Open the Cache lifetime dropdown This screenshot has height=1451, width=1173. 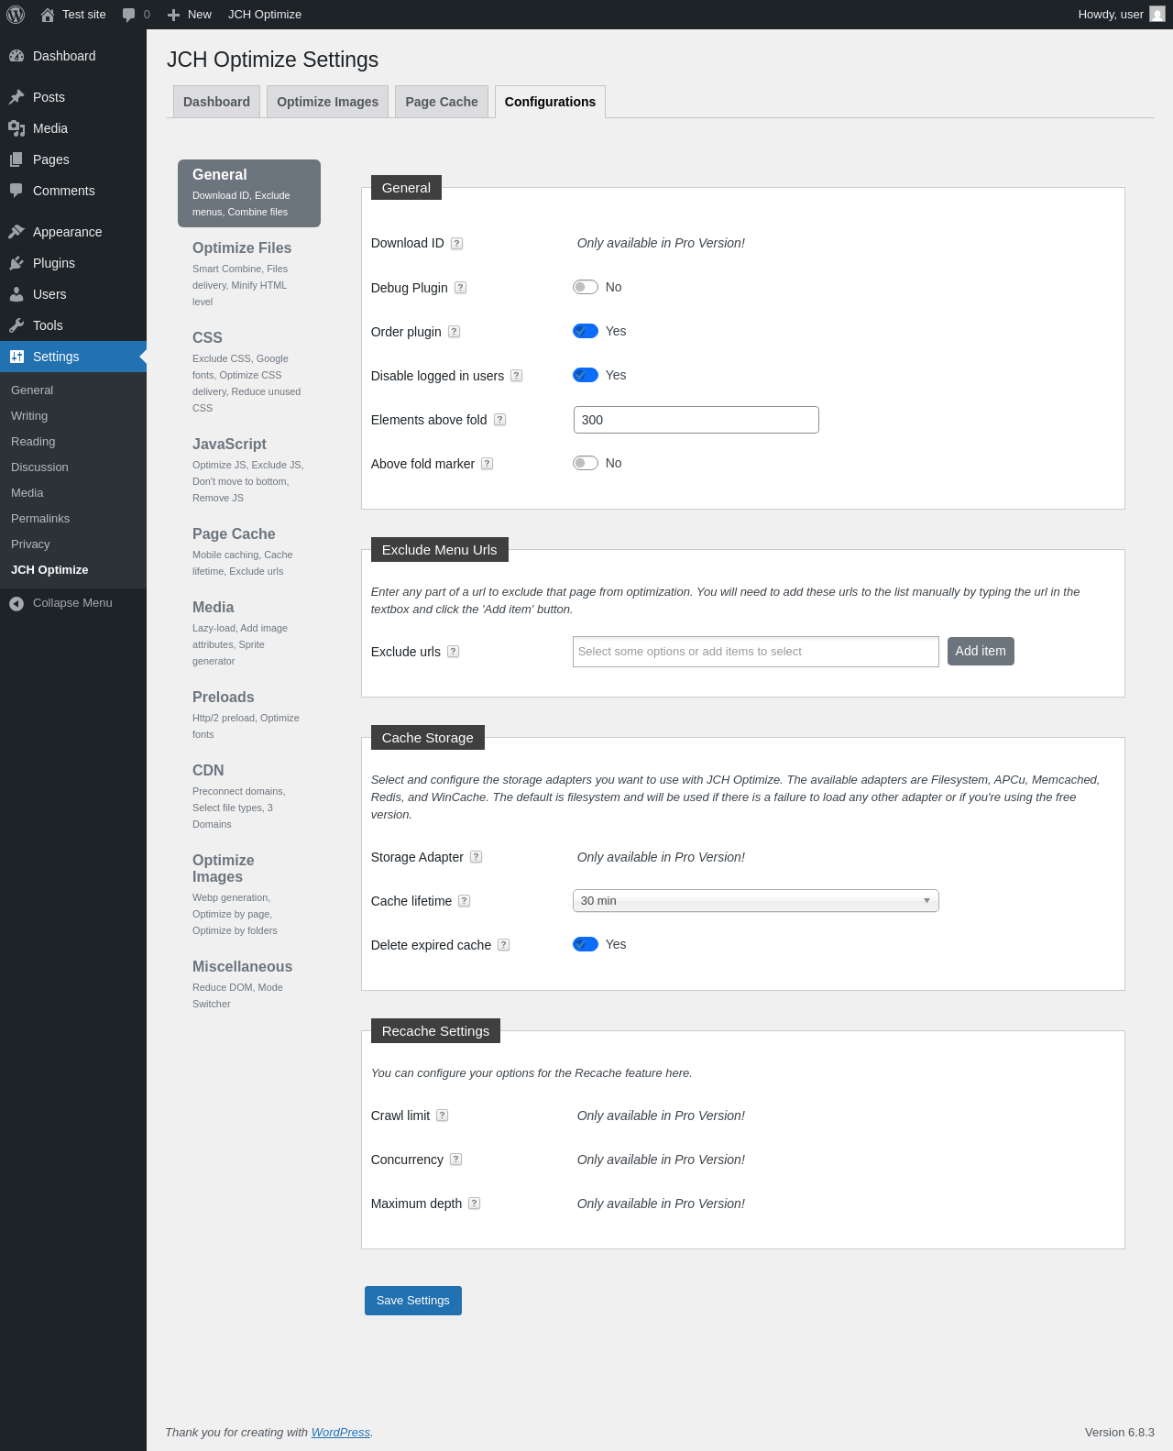click(x=756, y=901)
